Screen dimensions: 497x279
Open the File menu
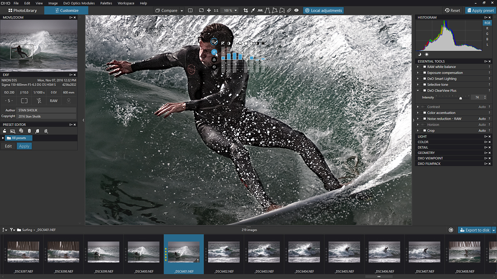click(x=16, y=3)
